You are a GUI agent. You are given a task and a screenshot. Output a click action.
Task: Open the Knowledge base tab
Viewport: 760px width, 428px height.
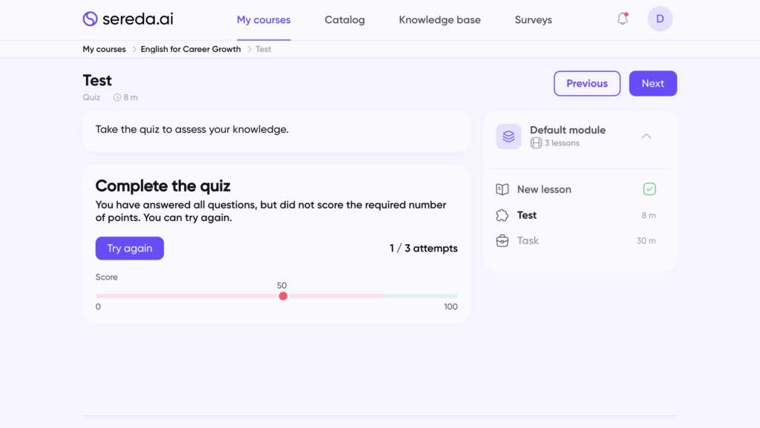coord(439,20)
